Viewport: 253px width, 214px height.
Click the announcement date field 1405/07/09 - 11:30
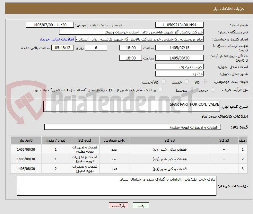click(50, 25)
